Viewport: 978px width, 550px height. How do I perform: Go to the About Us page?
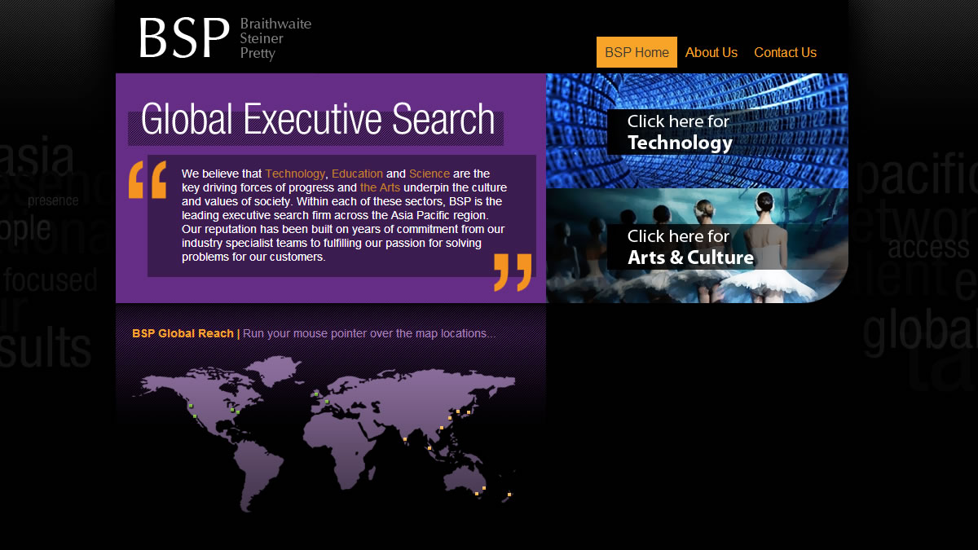711,52
